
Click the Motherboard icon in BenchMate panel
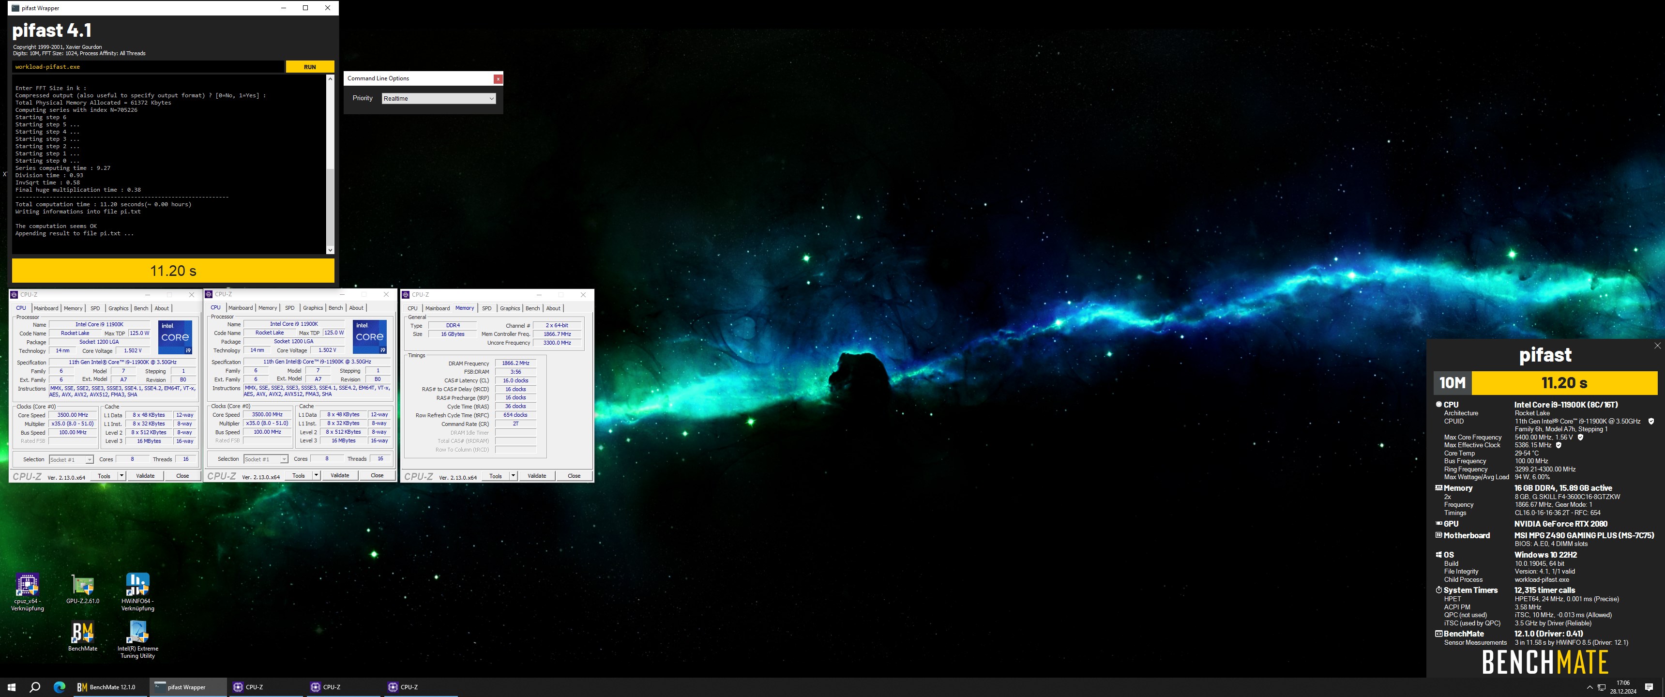pyautogui.click(x=1439, y=535)
